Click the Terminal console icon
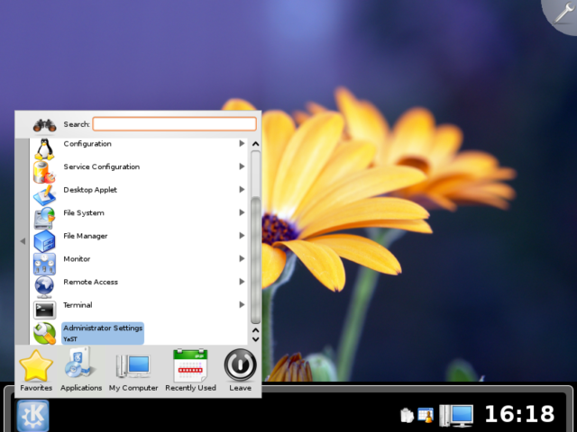Viewport: 577px width, 432px height. (44, 310)
